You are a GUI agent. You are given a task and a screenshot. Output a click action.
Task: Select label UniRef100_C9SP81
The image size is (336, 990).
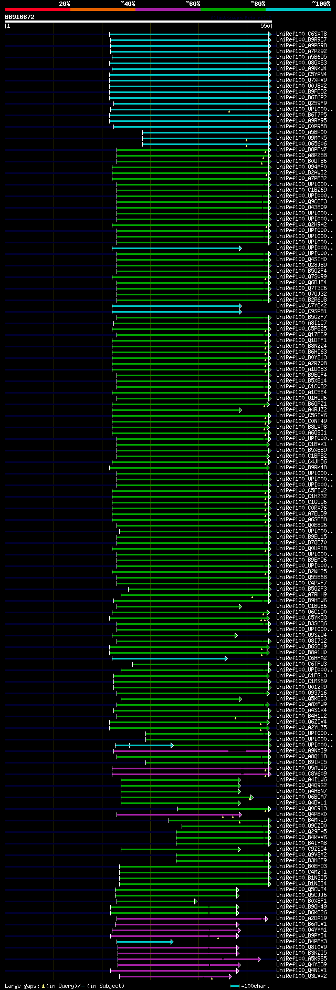coord(301,311)
